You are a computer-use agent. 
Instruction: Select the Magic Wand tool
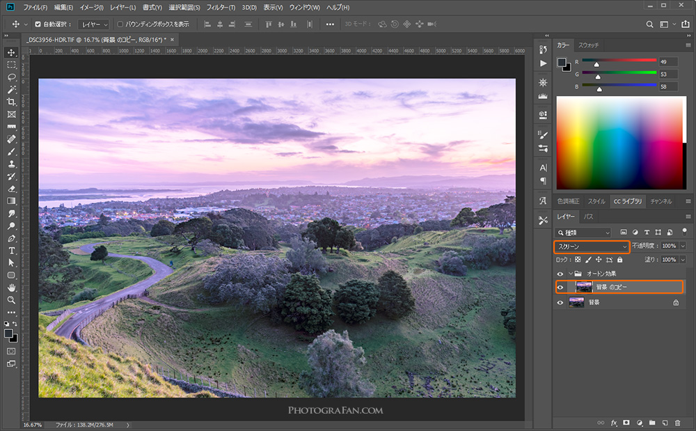[x=12, y=90]
